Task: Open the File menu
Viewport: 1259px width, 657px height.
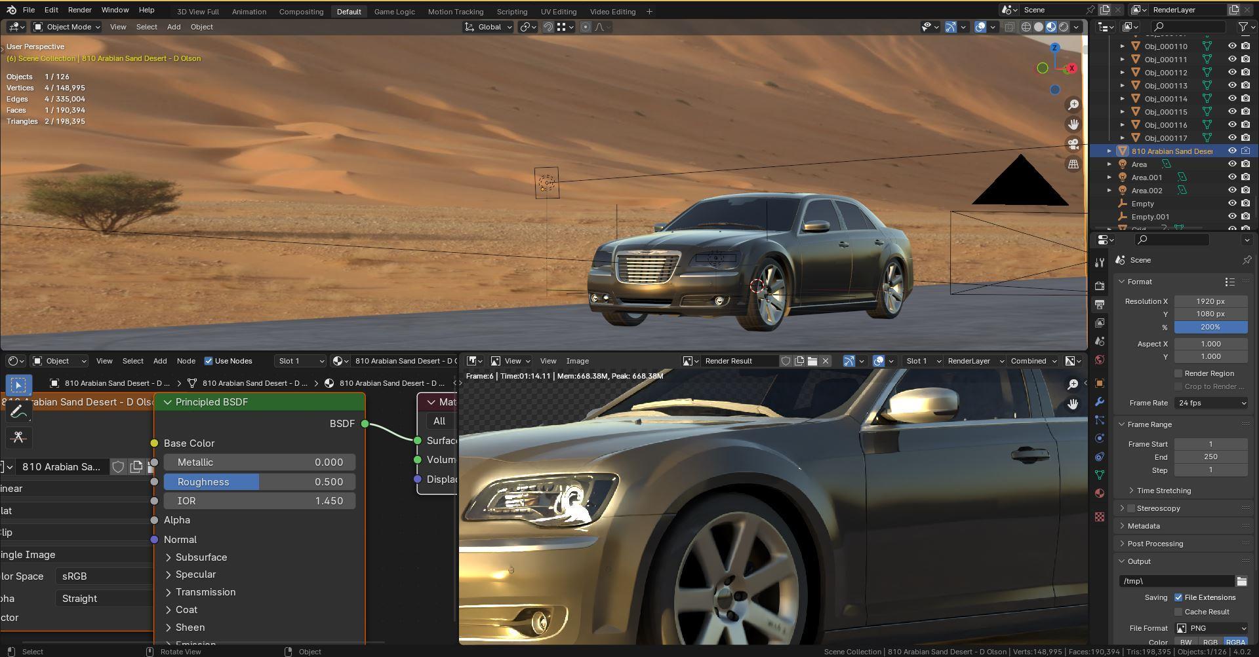Action: point(29,10)
